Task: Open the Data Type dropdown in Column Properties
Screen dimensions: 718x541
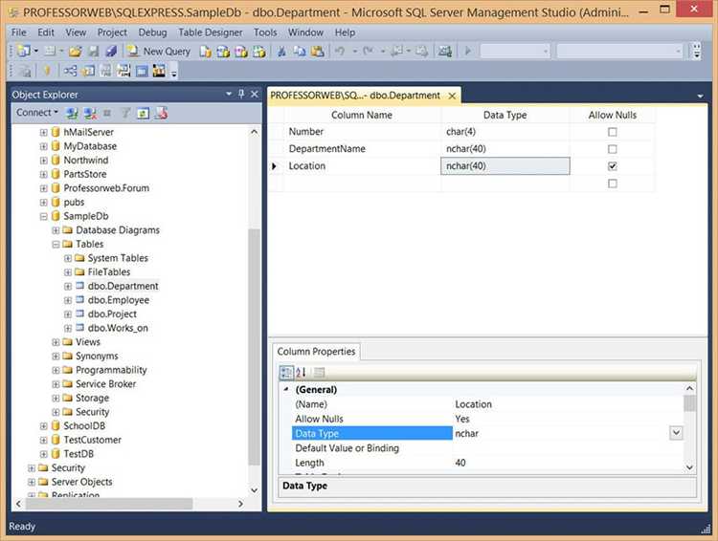Action: 676,433
